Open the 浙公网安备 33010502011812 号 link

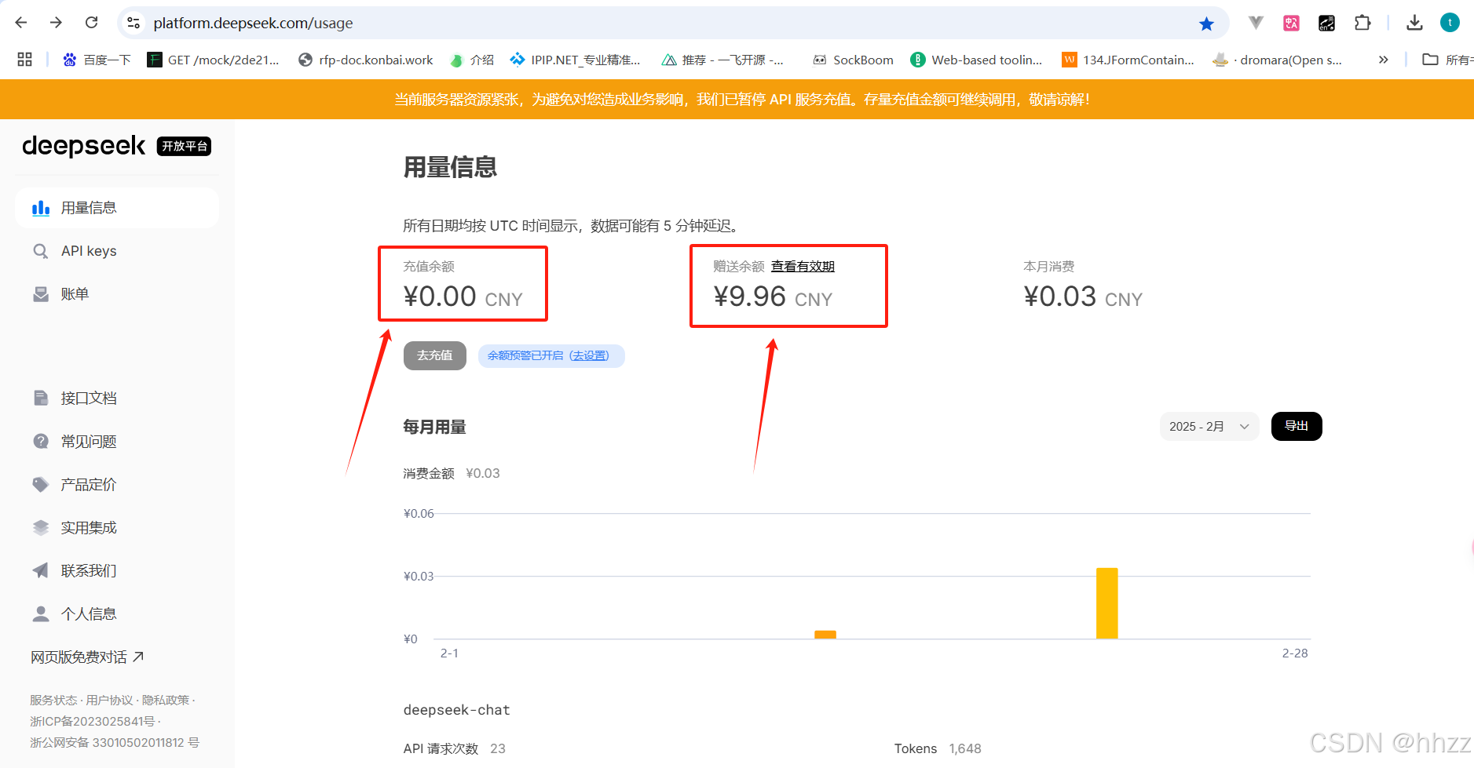[x=115, y=743]
